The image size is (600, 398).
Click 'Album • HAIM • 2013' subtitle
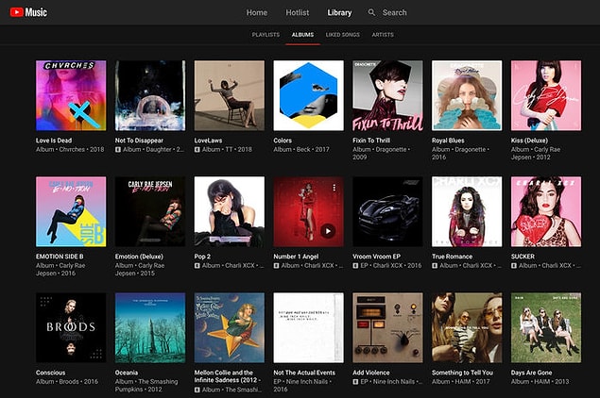tap(540, 382)
